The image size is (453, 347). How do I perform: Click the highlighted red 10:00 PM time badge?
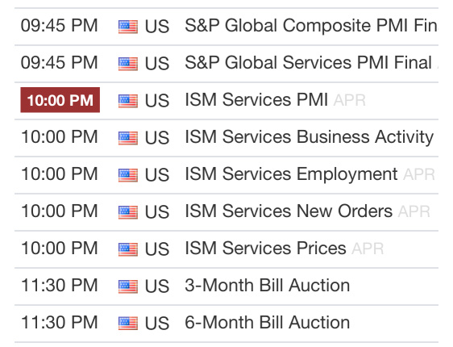pos(60,100)
